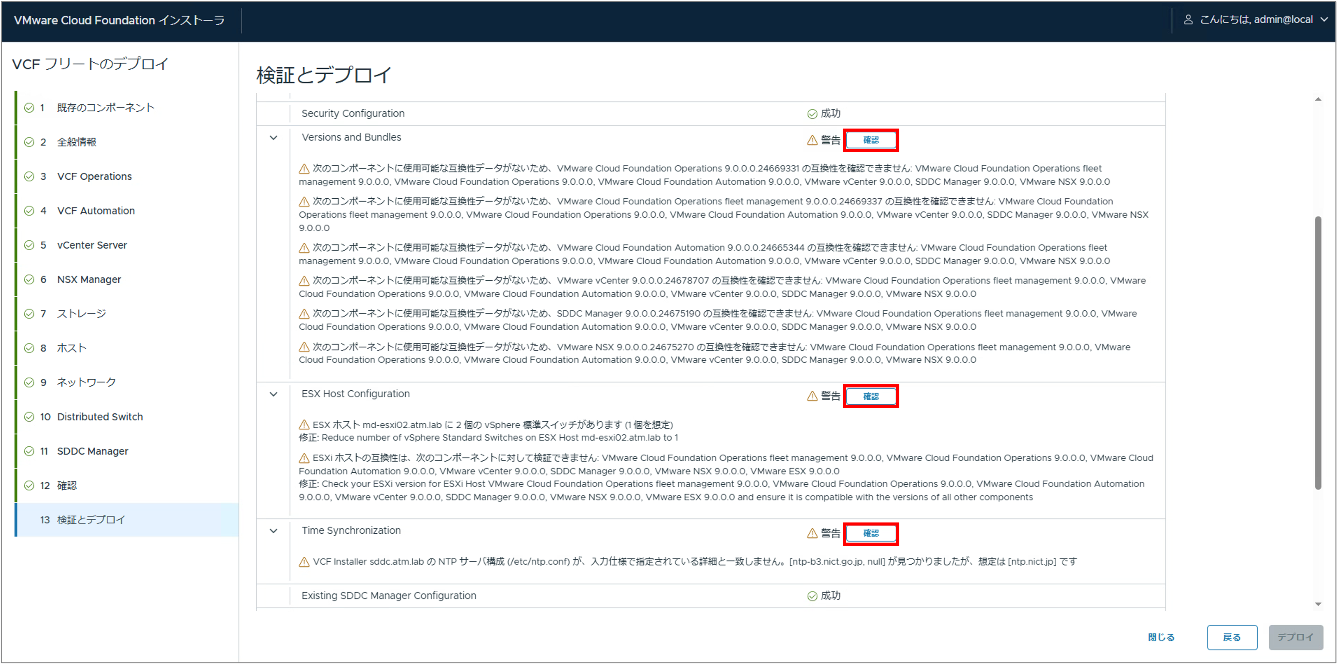Go to step 5 vCenter Server
The image size is (1337, 664).
click(x=127, y=245)
